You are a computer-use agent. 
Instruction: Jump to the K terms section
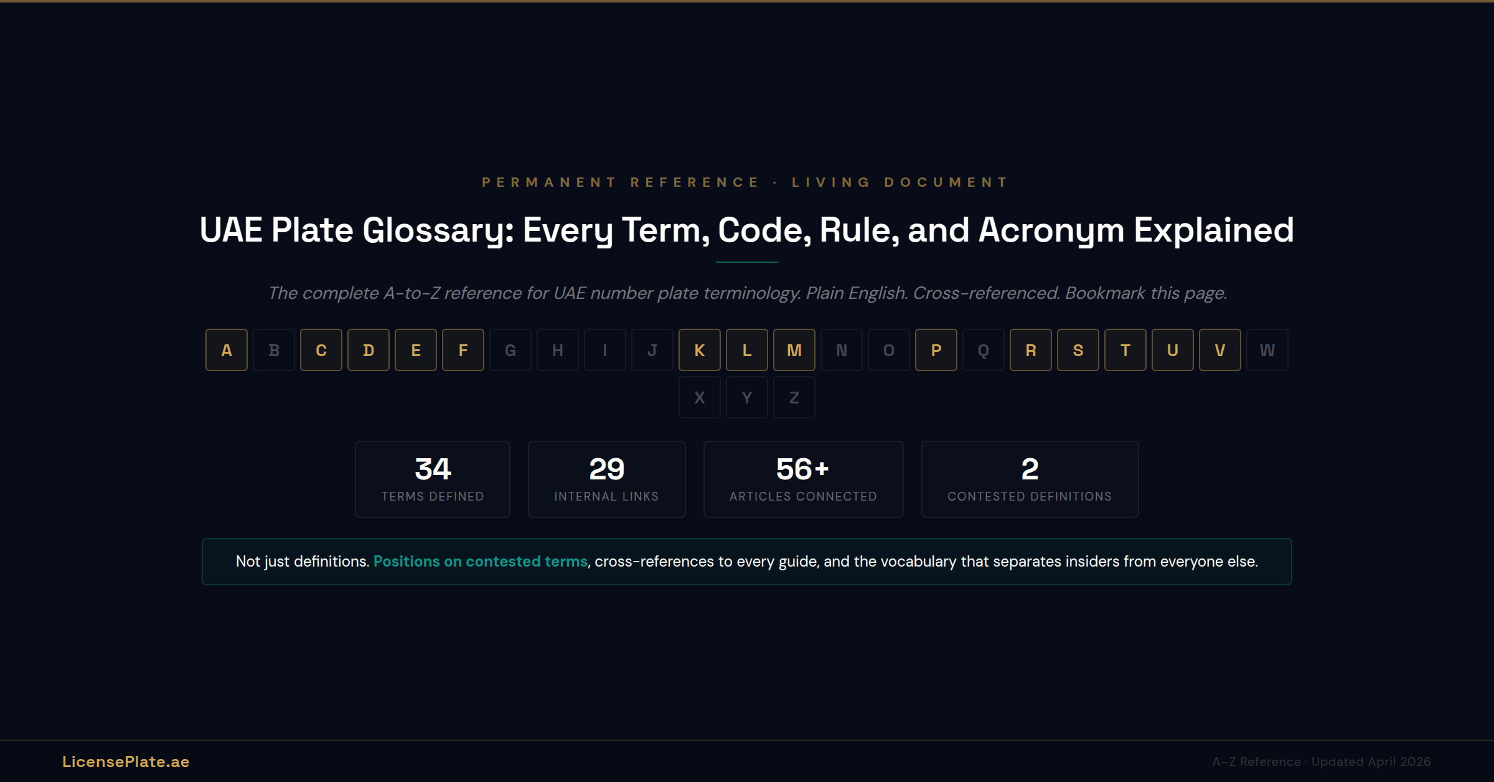[x=700, y=350]
